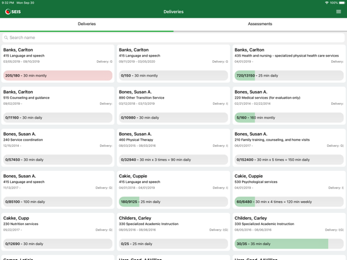347x260 pixels.
Task: Click '460 Physical Therapy' text
Action: coord(136,139)
